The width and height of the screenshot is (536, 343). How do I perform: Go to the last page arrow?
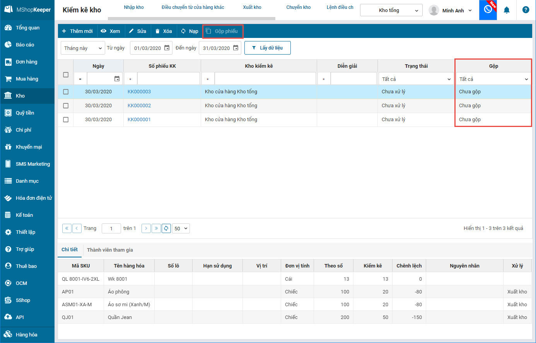click(x=156, y=228)
